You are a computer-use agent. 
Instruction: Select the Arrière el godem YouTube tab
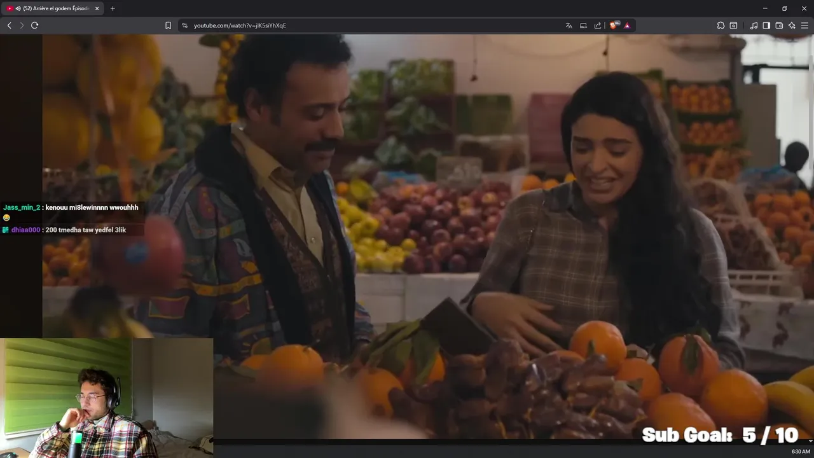53,8
